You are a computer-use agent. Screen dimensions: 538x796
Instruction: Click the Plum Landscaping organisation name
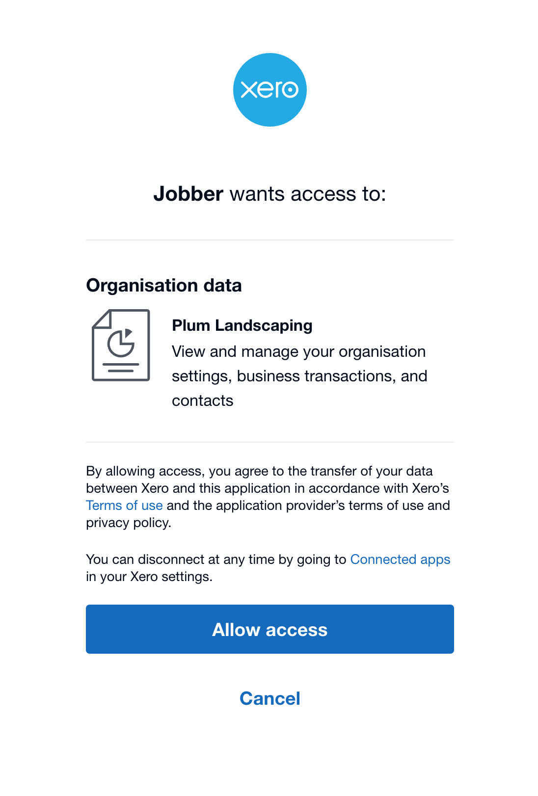[242, 325]
